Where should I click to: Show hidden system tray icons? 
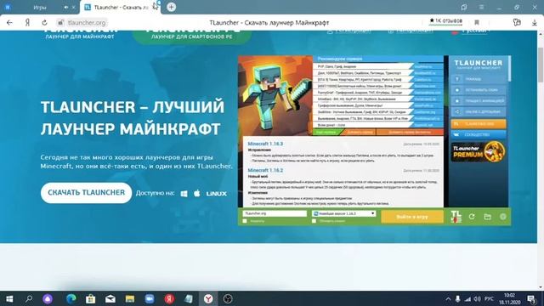tap(448, 299)
